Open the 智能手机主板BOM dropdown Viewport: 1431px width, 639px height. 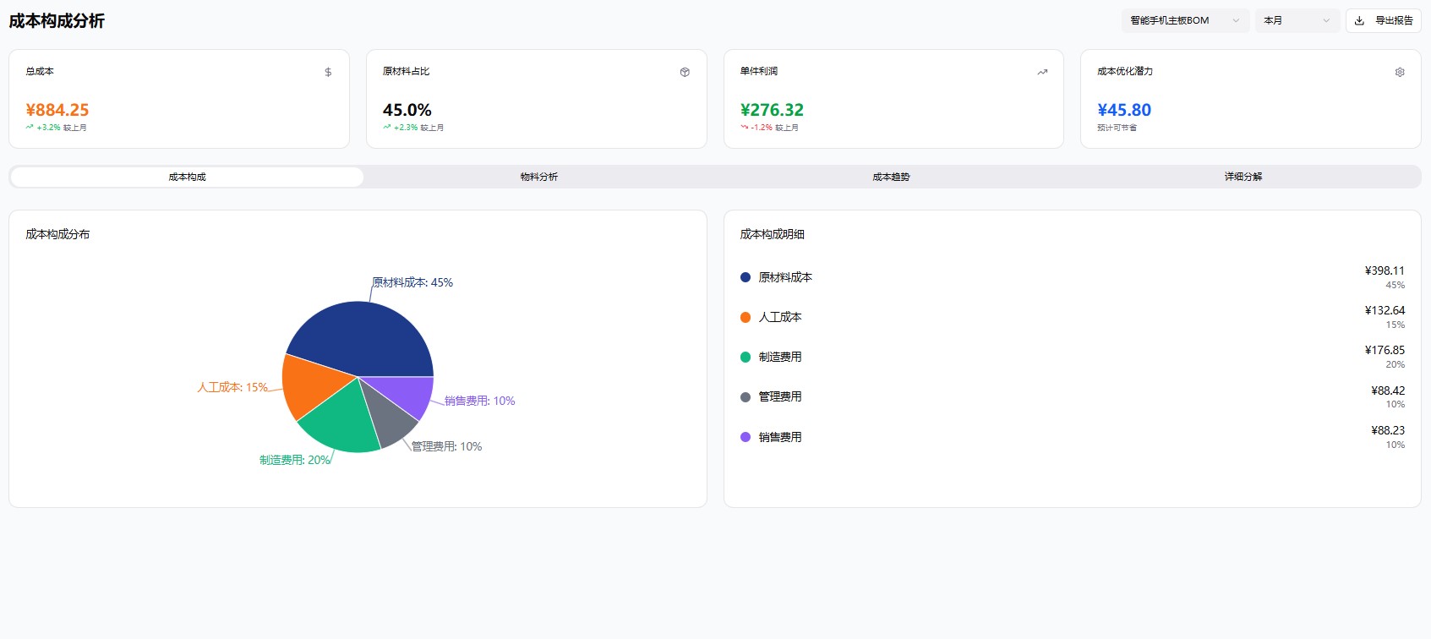1184,21
